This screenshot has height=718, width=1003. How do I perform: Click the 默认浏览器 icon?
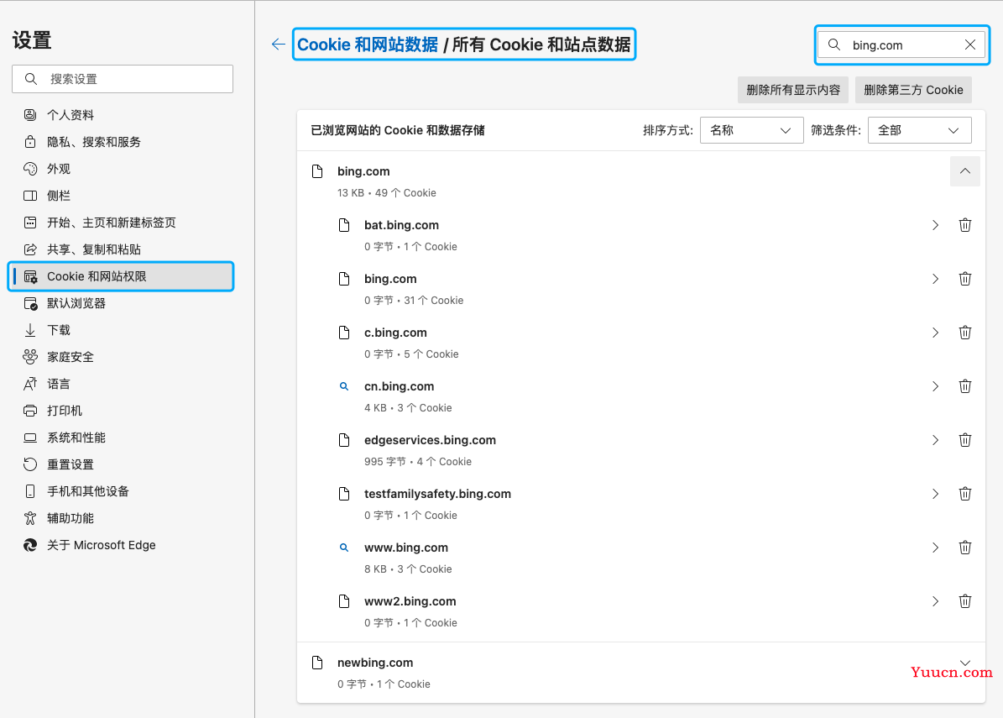click(x=30, y=303)
